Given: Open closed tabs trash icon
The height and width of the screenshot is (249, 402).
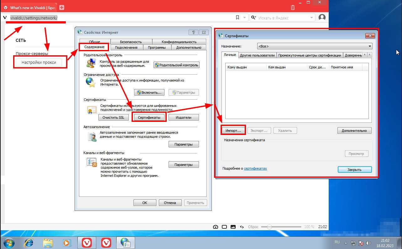Looking at the screenshot, I should (293, 7).
